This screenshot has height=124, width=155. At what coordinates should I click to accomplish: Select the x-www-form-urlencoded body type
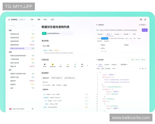(117, 38)
